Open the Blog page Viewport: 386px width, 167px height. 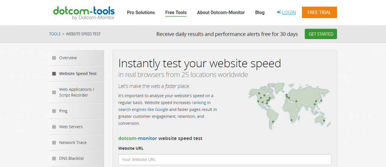point(260,12)
